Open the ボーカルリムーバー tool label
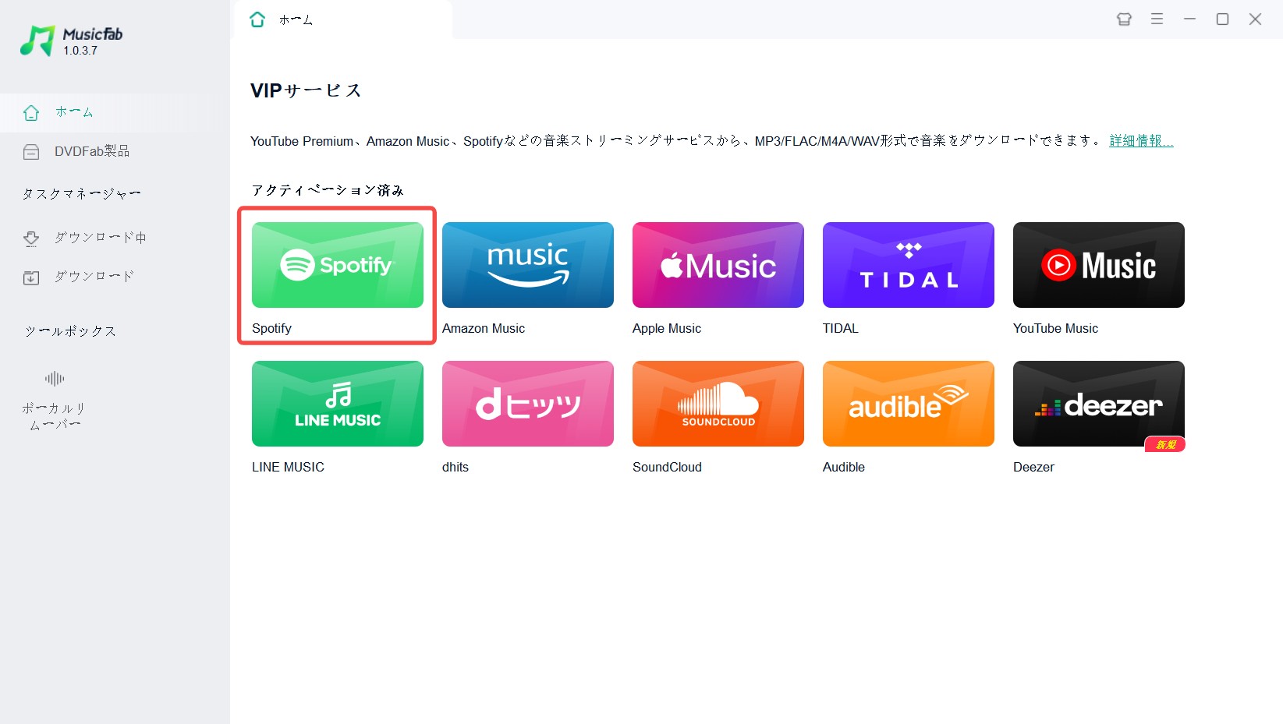 (x=55, y=416)
